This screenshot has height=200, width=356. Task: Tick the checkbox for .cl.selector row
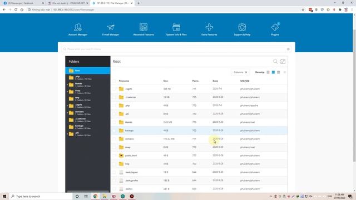pos(114,97)
